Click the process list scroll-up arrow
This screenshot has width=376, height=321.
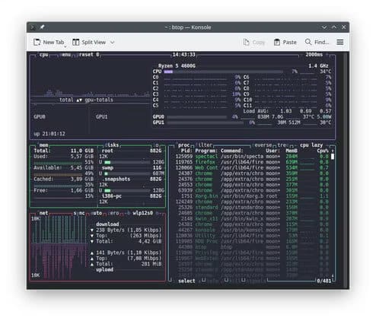(x=333, y=151)
